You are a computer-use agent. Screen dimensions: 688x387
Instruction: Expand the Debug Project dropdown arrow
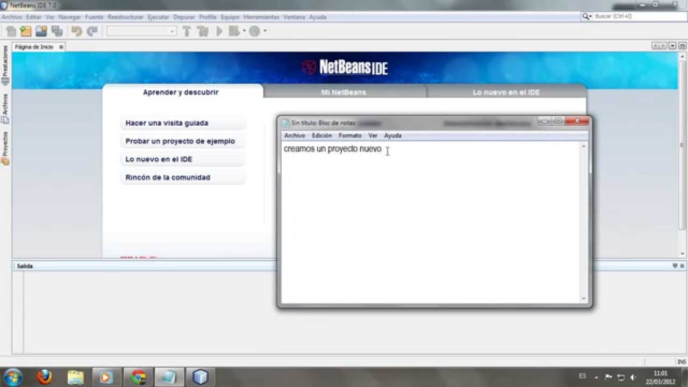point(244,31)
